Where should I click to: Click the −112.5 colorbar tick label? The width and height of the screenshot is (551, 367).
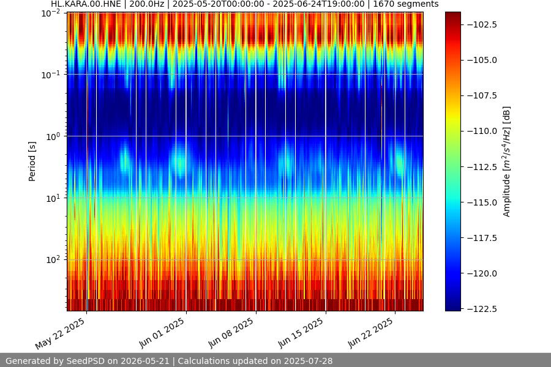point(482,167)
